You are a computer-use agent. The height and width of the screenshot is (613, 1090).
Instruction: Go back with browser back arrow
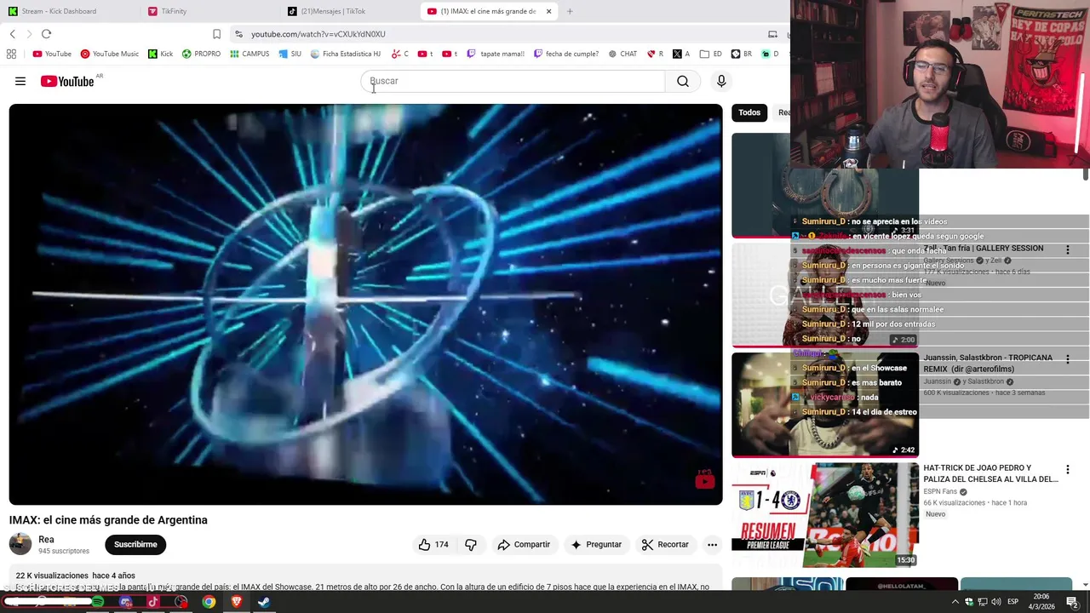pyautogui.click(x=12, y=34)
